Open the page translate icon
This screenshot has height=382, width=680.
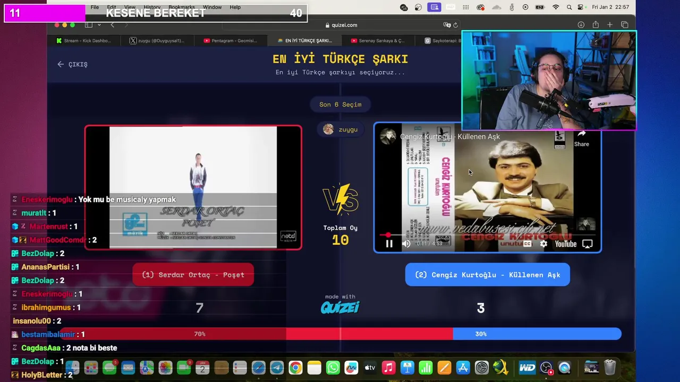pyautogui.click(x=447, y=25)
